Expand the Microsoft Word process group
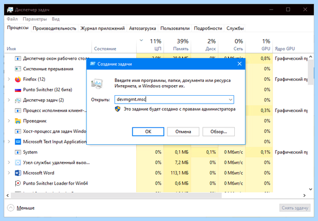Viewport: 318px width, 221px height. (x=8, y=173)
